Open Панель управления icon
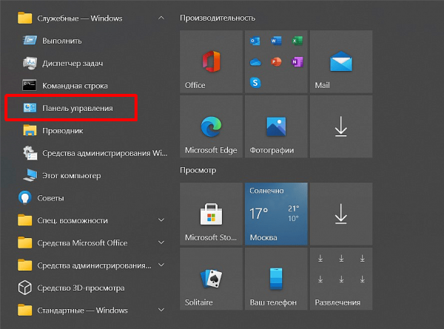This screenshot has height=329, width=444. pos(30,108)
